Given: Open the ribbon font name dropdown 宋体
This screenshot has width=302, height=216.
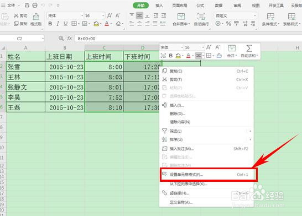Looking at the screenshot, I should 82,15.
